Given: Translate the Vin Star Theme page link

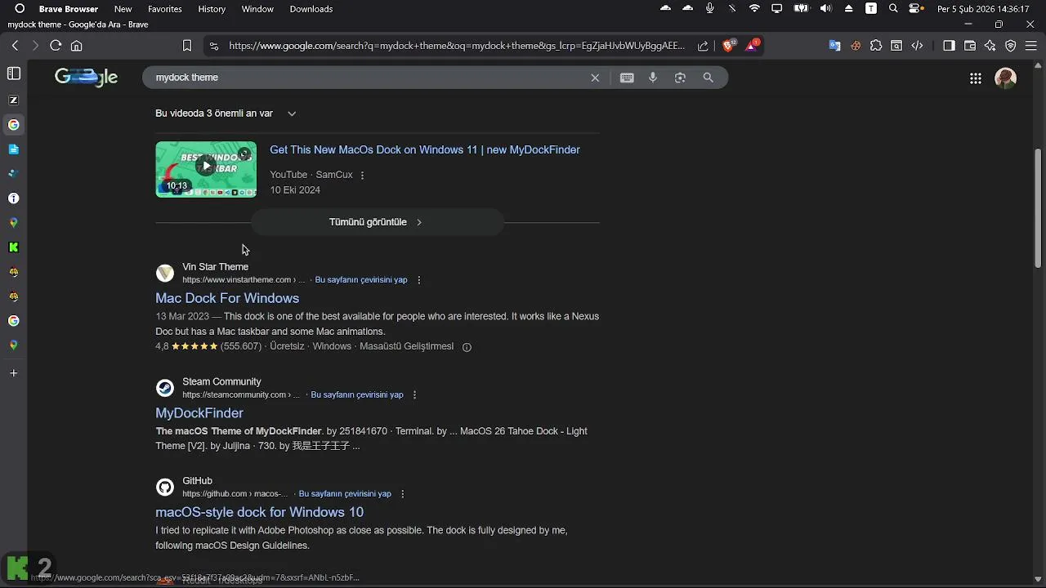Looking at the screenshot, I should 361,280.
